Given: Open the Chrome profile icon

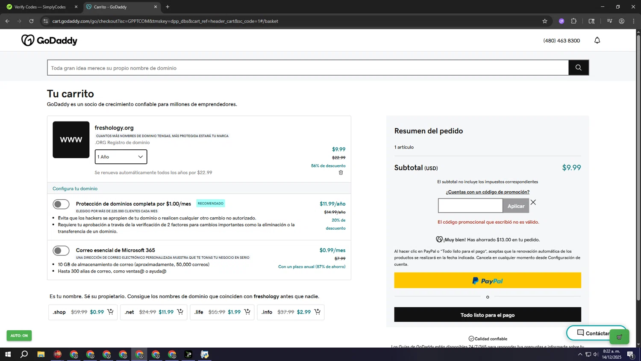Looking at the screenshot, I should pos(621,21).
